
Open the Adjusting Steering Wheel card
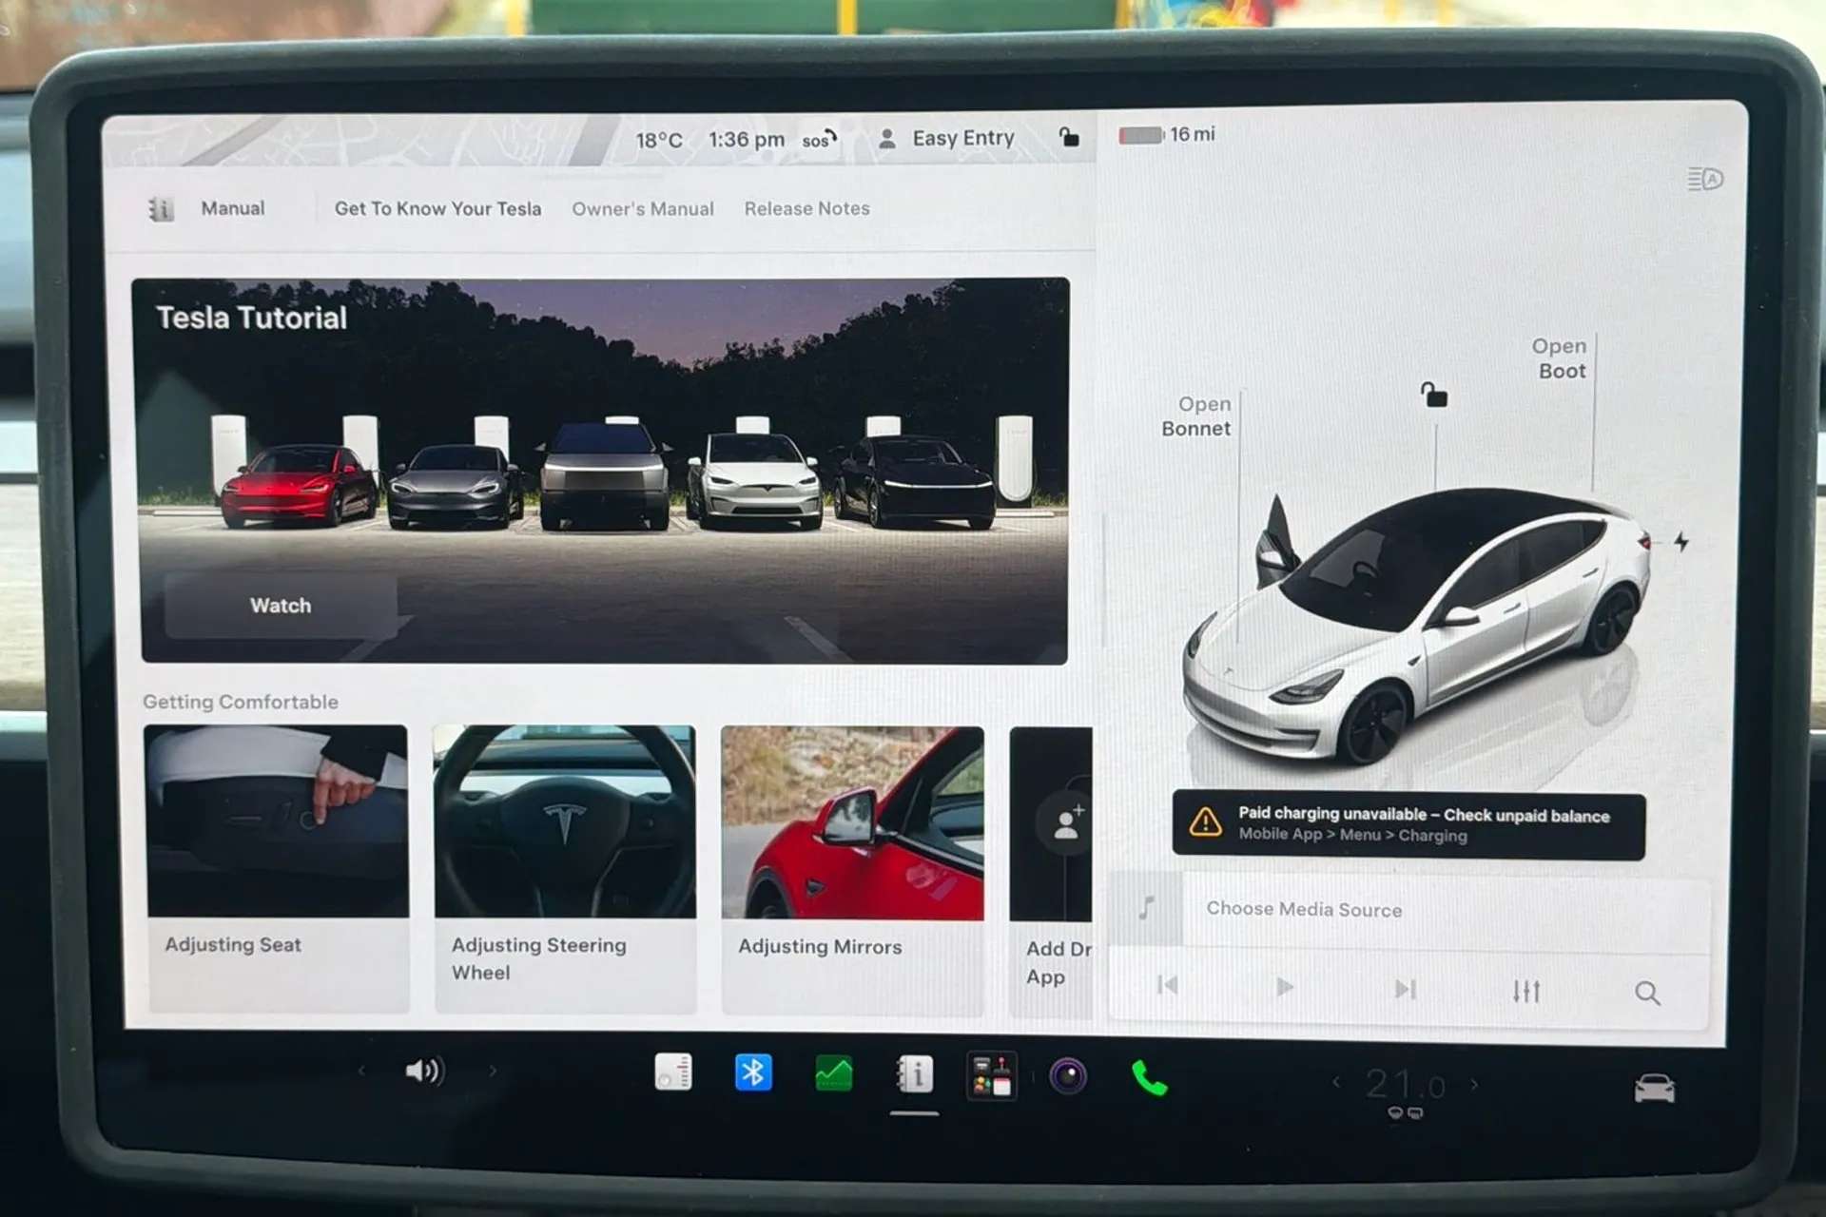click(x=565, y=870)
